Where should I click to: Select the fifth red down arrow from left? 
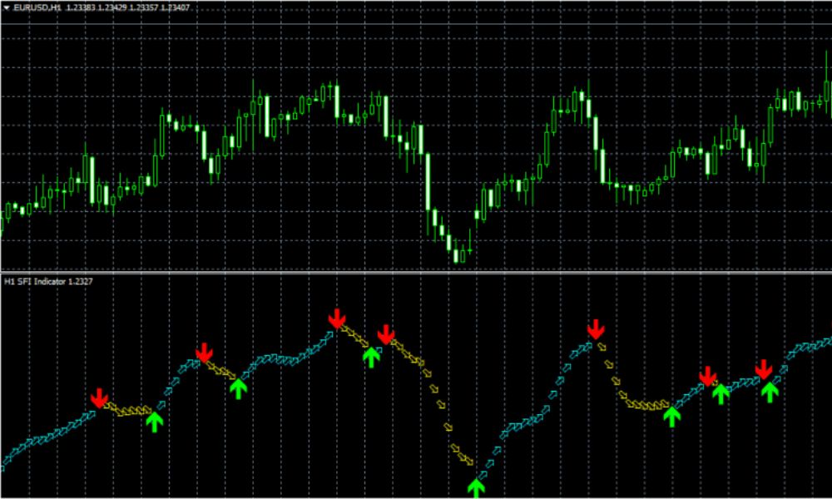[x=595, y=329]
